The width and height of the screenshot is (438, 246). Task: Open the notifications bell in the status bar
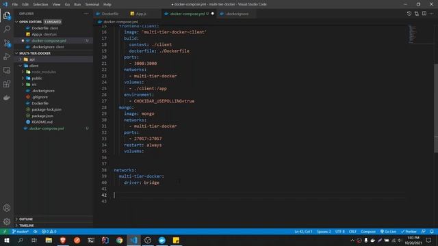432,232
